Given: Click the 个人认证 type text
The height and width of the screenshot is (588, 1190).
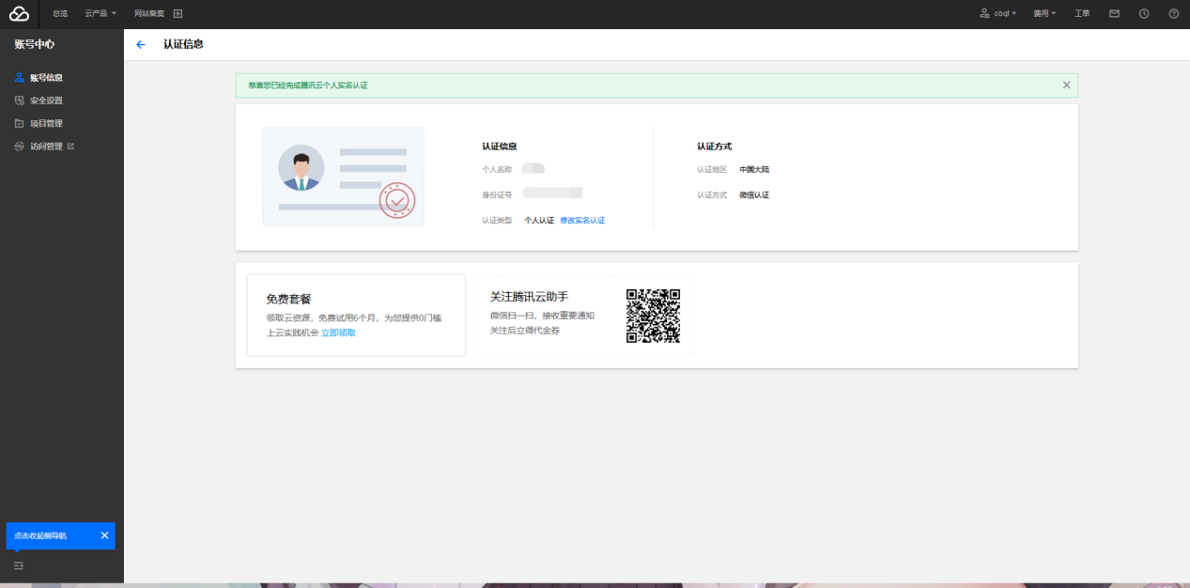Looking at the screenshot, I should tap(539, 220).
